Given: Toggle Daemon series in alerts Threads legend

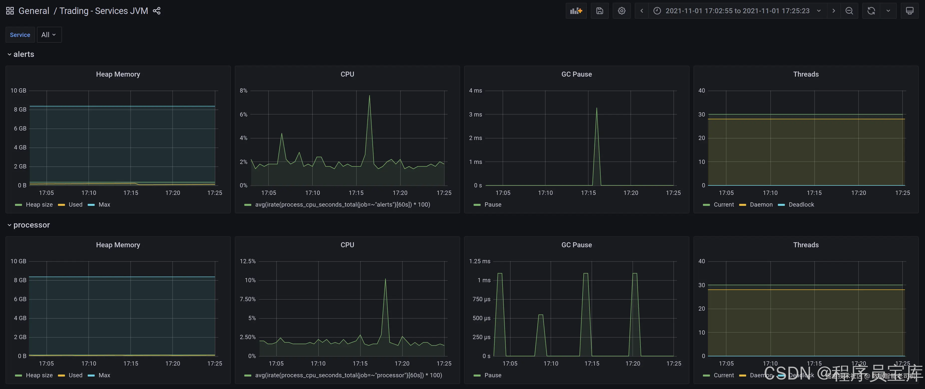Looking at the screenshot, I should pyautogui.click(x=761, y=205).
